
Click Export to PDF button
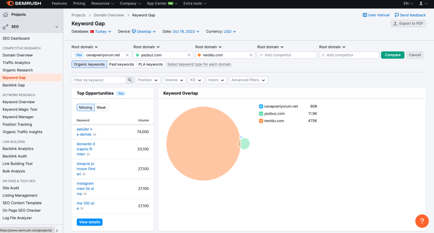coord(408,23)
